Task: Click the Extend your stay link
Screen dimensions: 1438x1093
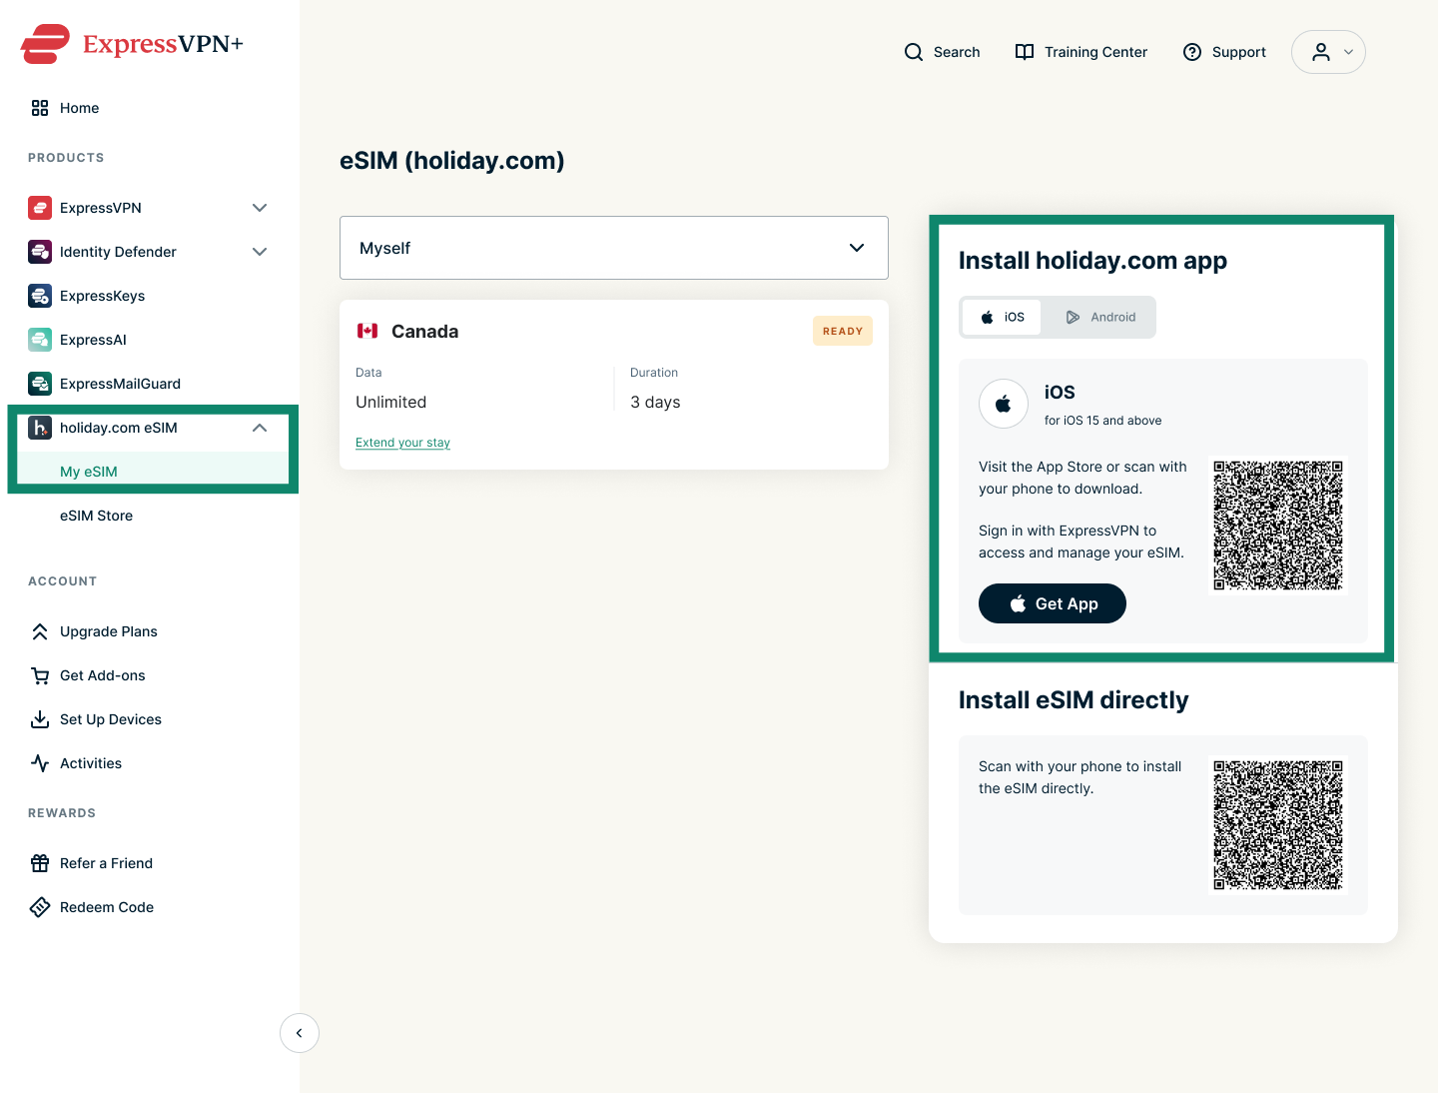Action: [x=402, y=443]
